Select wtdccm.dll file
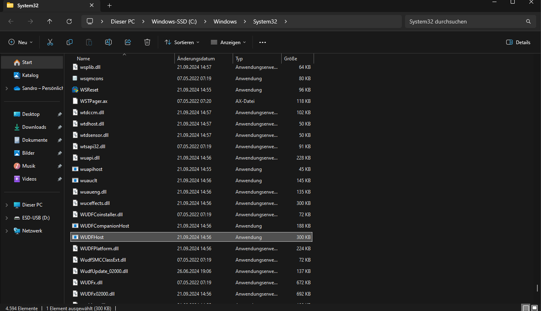 click(x=191, y=113)
